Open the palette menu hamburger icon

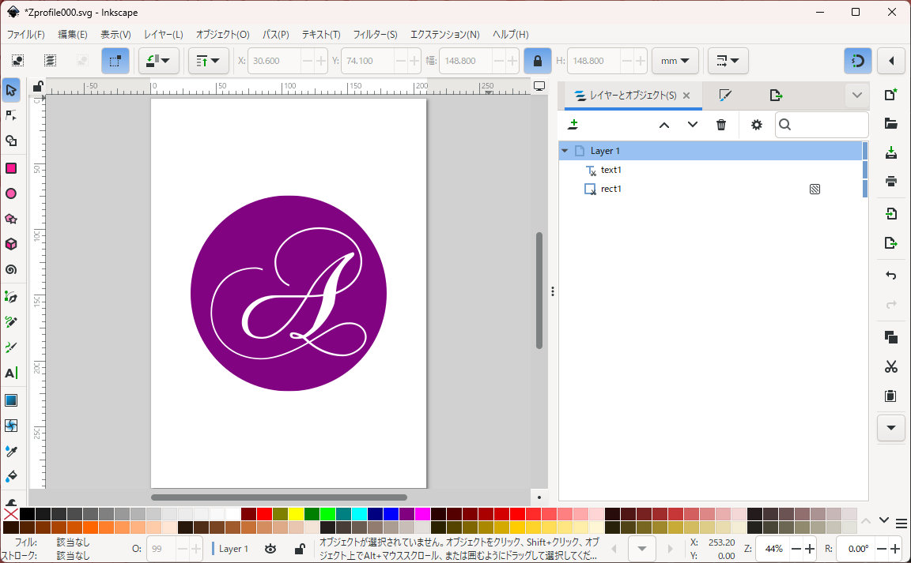pyautogui.click(x=902, y=524)
